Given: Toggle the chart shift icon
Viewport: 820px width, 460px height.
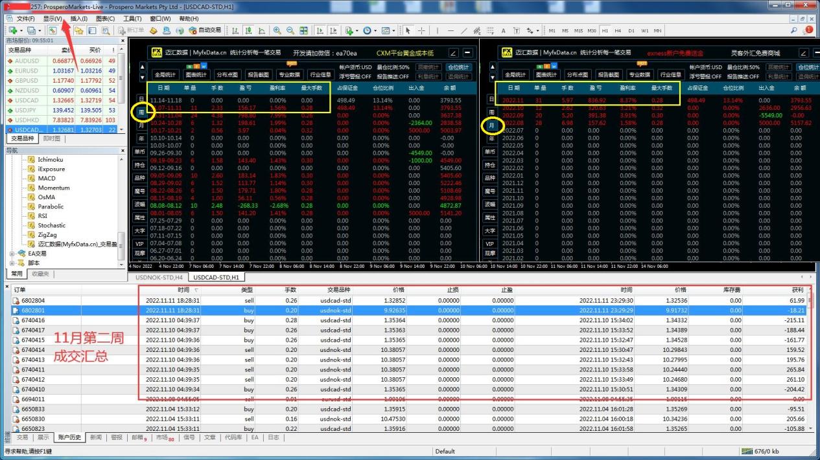Looking at the screenshot, I should click(333, 30).
